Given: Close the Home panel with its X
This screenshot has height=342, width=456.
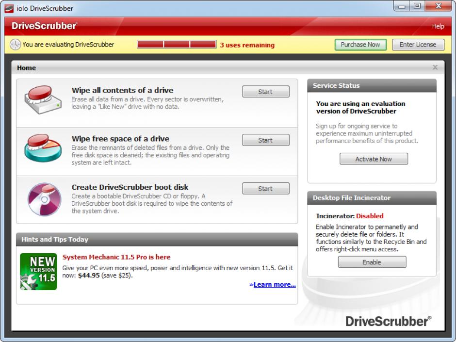Looking at the screenshot, I should [x=435, y=67].
